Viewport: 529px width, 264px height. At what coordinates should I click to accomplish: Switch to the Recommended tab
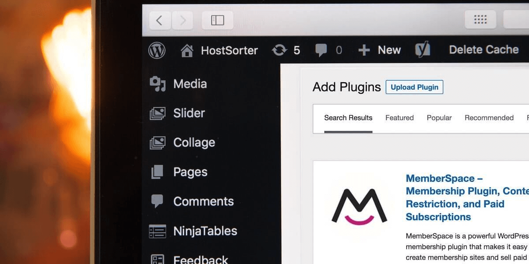tap(489, 118)
